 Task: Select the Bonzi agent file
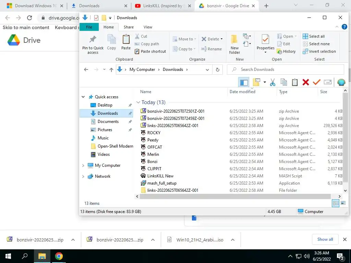pyautogui.click(x=152, y=162)
